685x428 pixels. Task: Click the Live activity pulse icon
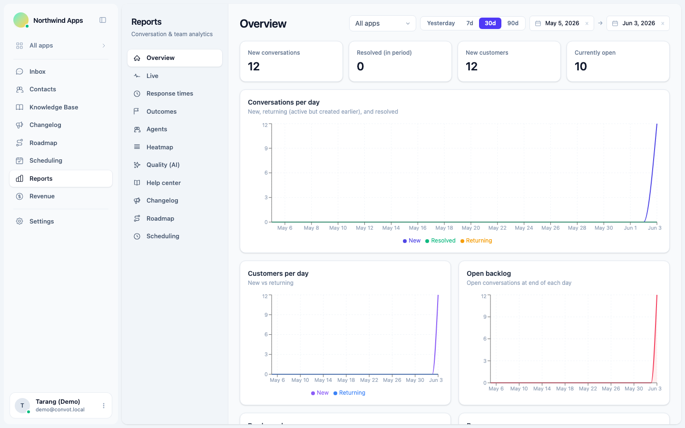[137, 76]
